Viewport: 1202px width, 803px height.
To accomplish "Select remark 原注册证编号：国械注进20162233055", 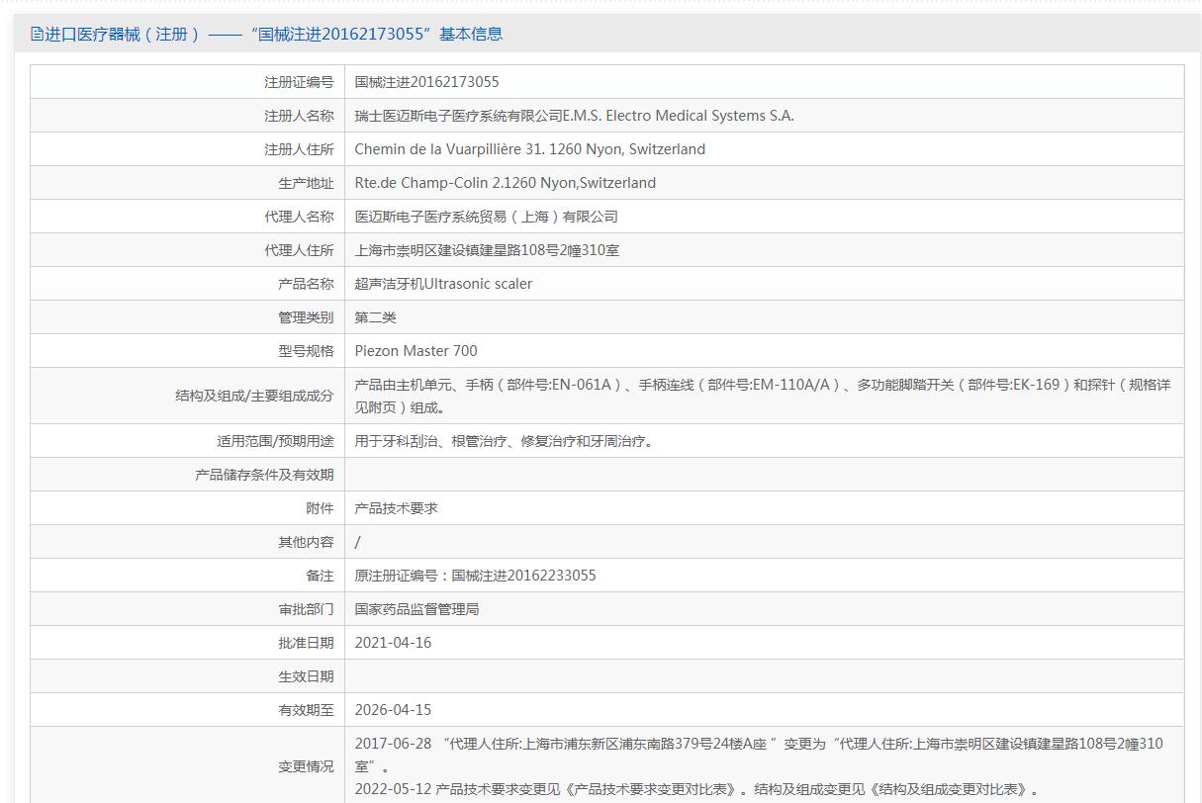I will (x=476, y=576).
